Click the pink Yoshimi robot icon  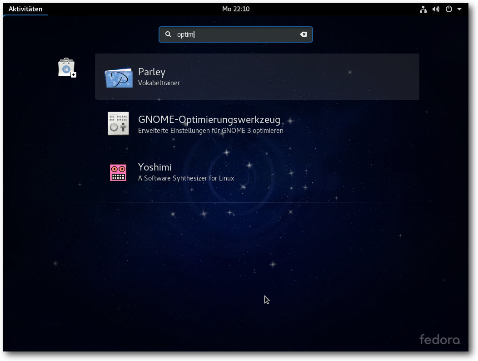pos(118,172)
